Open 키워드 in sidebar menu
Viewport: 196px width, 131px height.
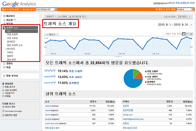click(10, 53)
